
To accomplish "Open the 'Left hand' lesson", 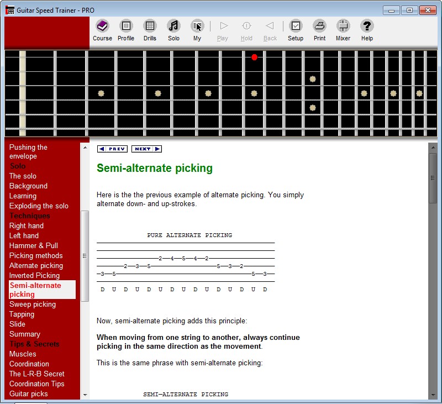I will [x=24, y=235].
